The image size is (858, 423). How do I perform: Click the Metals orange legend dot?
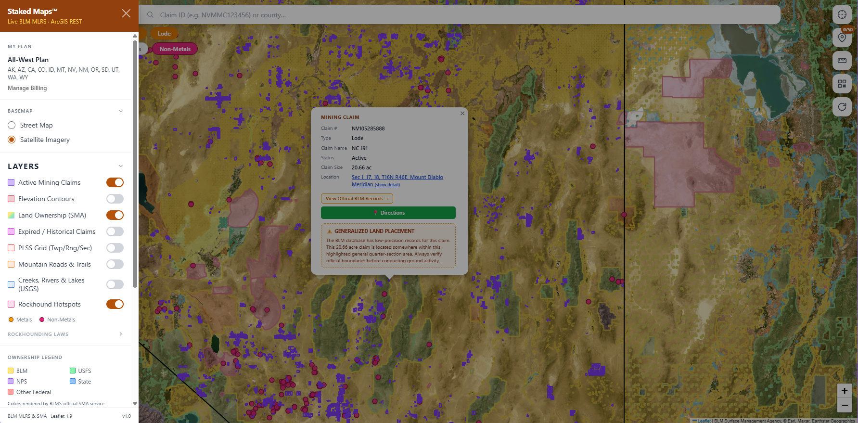(x=11, y=320)
